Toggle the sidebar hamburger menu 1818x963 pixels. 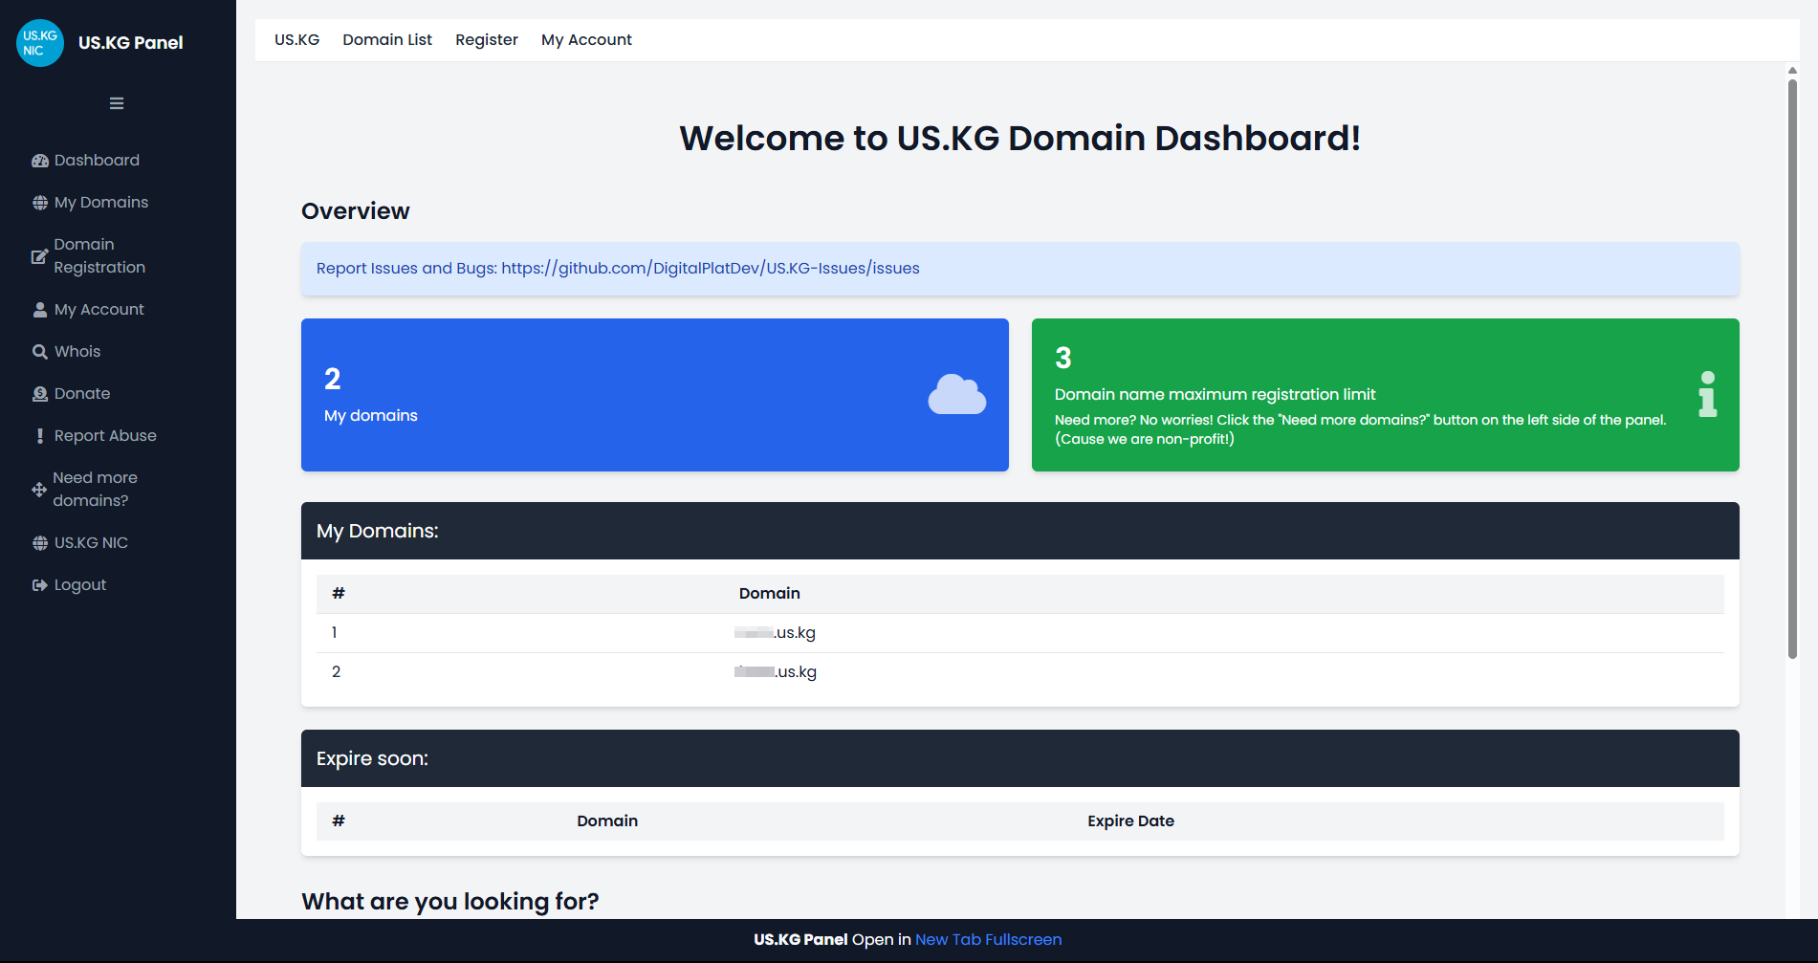(x=117, y=103)
